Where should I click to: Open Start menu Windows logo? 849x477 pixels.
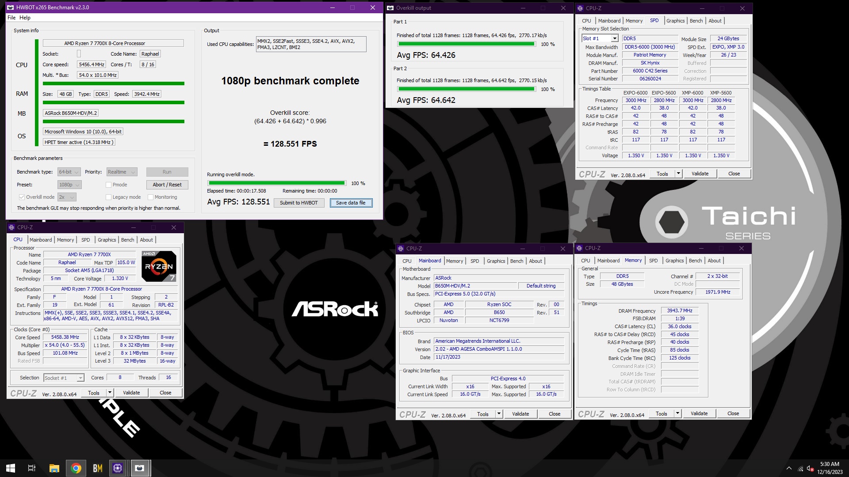click(11, 468)
